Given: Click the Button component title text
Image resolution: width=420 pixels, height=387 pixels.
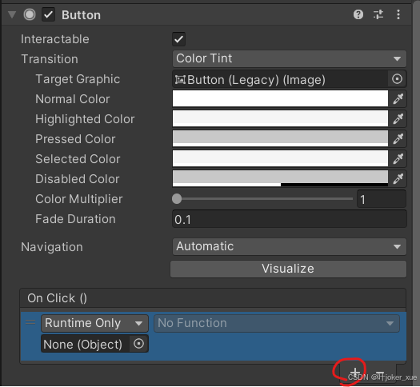Looking at the screenshot, I should pos(81,15).
